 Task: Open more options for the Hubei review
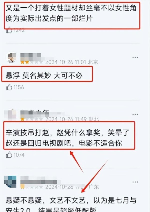(x=135, y=114)
